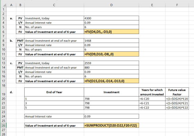Click 'Years for which amount invested' header
194x136 pixels.
[x=152, y=92]
